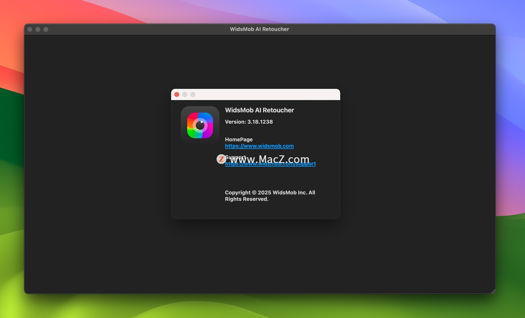Click the About dialog's disabled minimize button
This screenshot has width=525, height=318.
pyautogui.click(x=185, y=94)
